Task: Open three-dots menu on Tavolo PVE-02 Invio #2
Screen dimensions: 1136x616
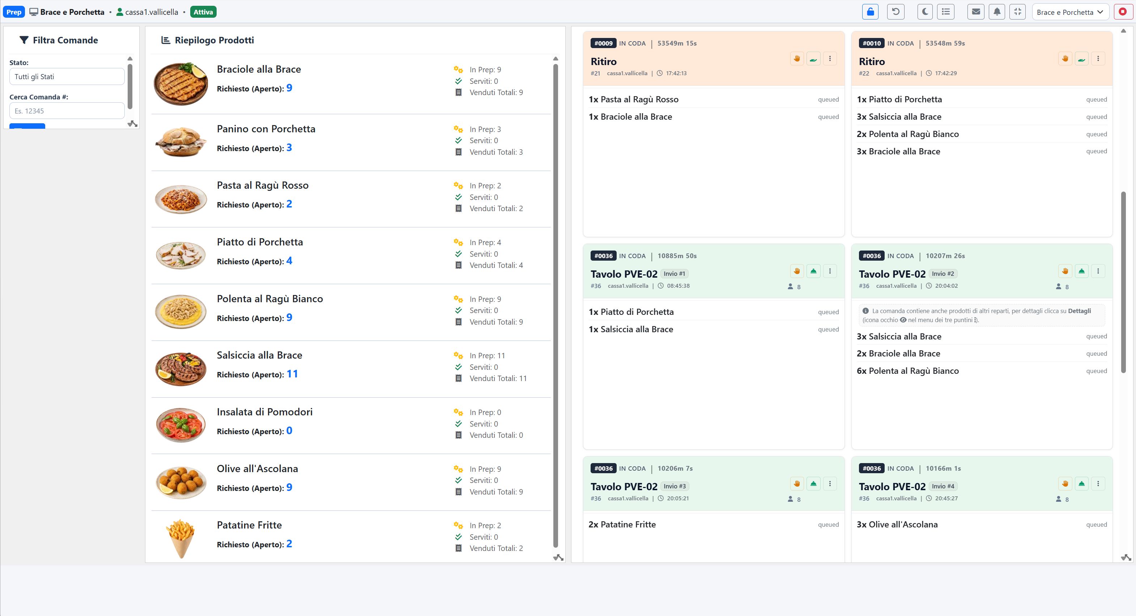Action: coord(1098,271)
